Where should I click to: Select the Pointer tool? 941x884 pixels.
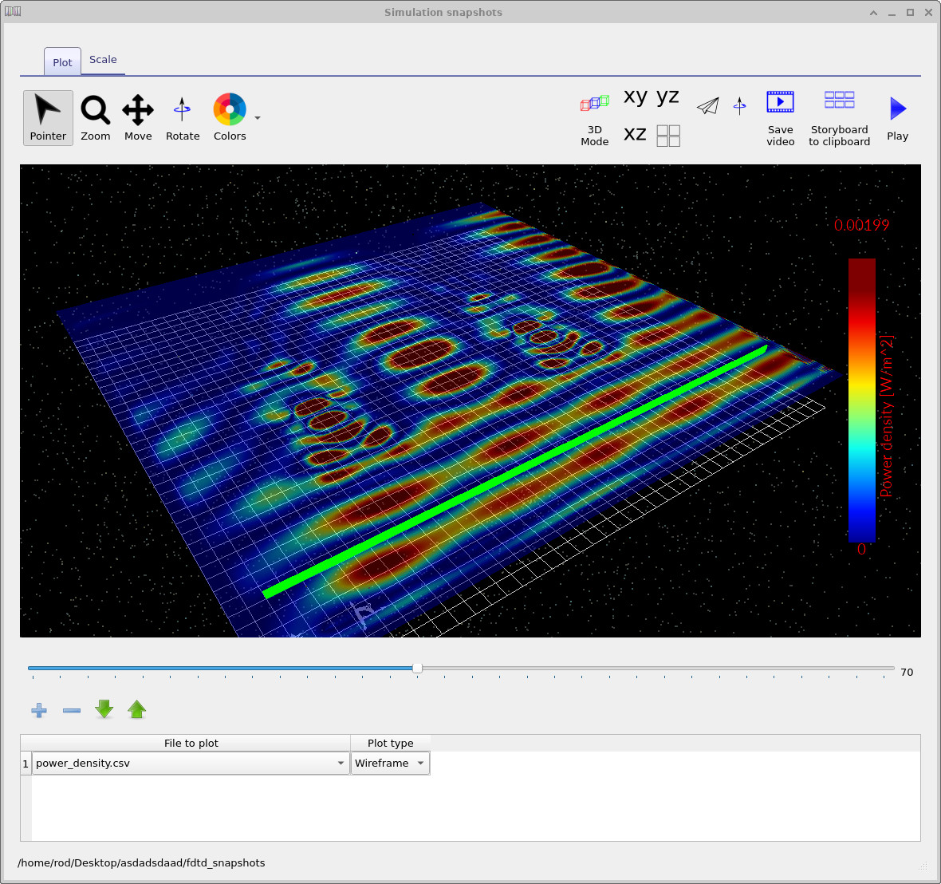coord(48,118)
